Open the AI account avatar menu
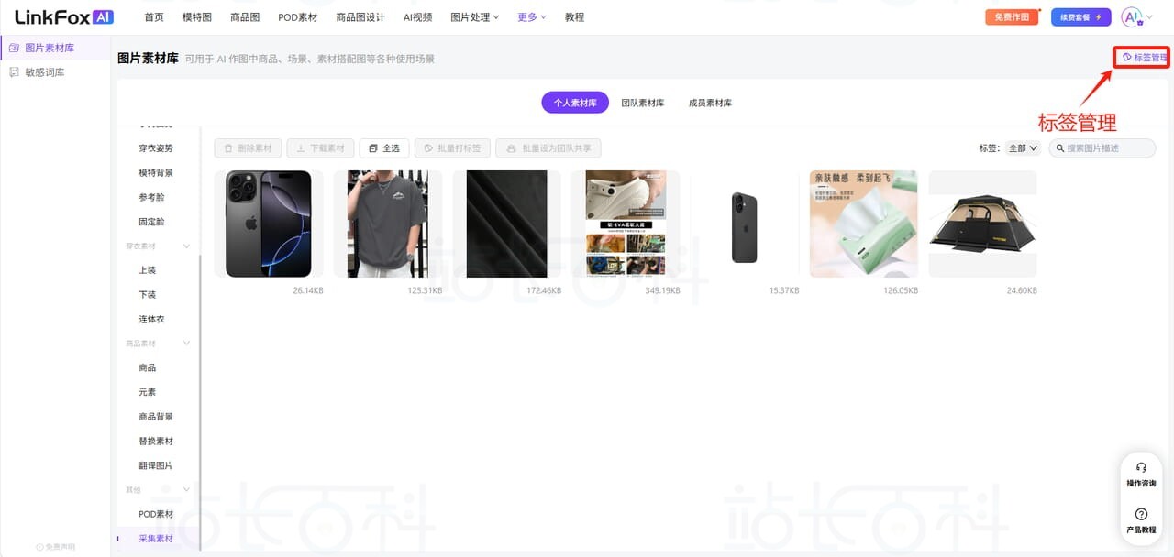The width and height of the screenshot is (1174, 557). coord(1130,16)
